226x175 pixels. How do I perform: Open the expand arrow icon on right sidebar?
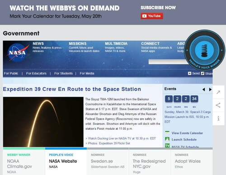pyautogui.click(x=218, y=92)
